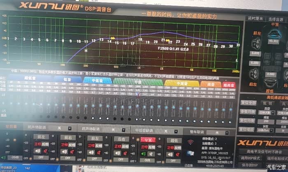Open the taskbar item labeled 142
The image size is (288, 172).
point(28,168)
